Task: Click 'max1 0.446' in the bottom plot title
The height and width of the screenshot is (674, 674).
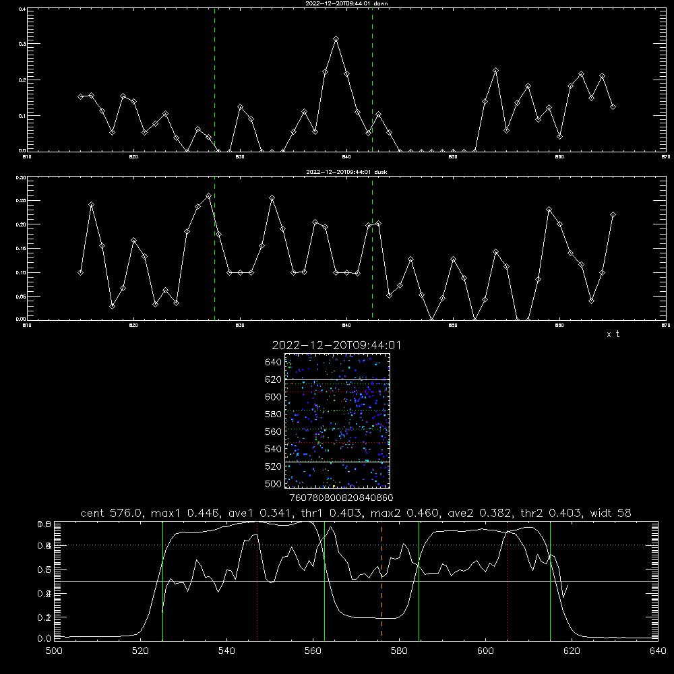Action: tap(183, 513)
